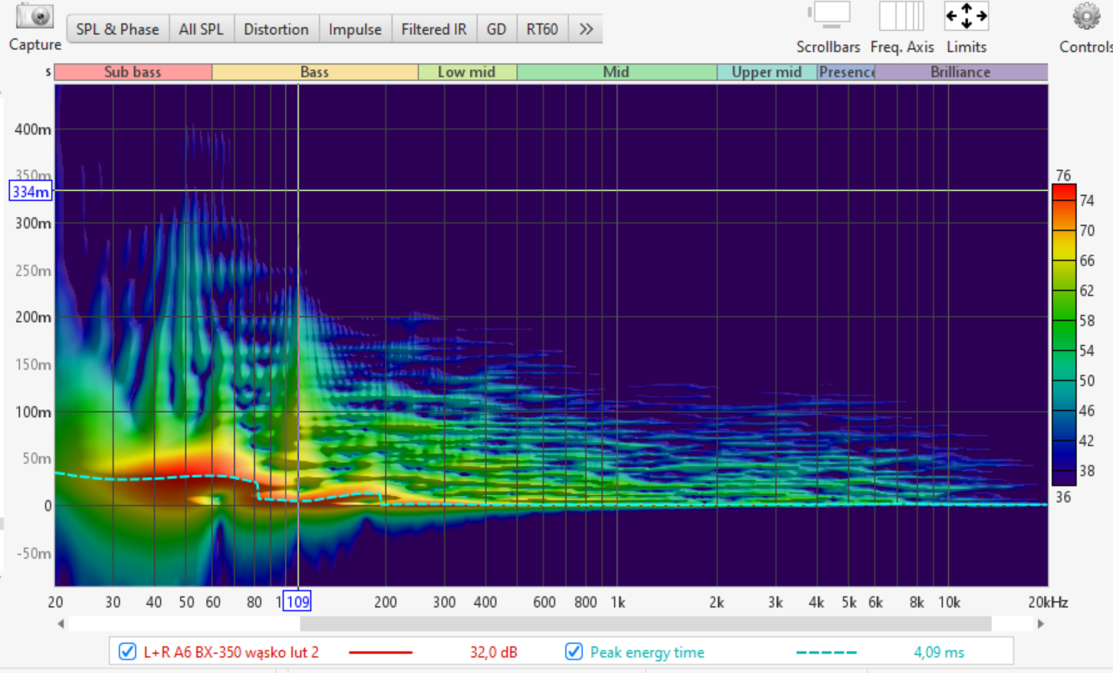The height and width of the screenshot is (673, 1113).
Task: Click the Mid band label
Action: point(616,73)
